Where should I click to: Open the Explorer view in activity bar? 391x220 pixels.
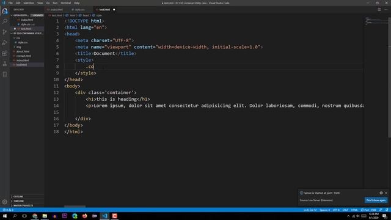[5, 11]
